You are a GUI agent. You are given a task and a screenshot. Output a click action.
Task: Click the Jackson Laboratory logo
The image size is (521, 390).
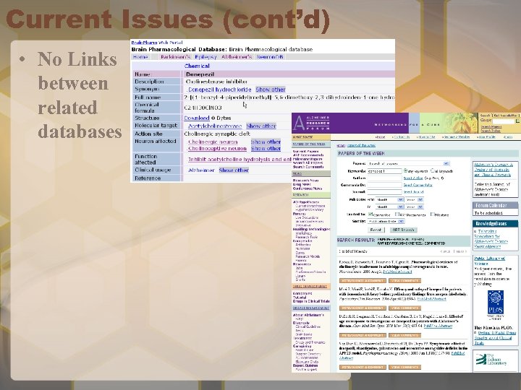click(491, 360)
